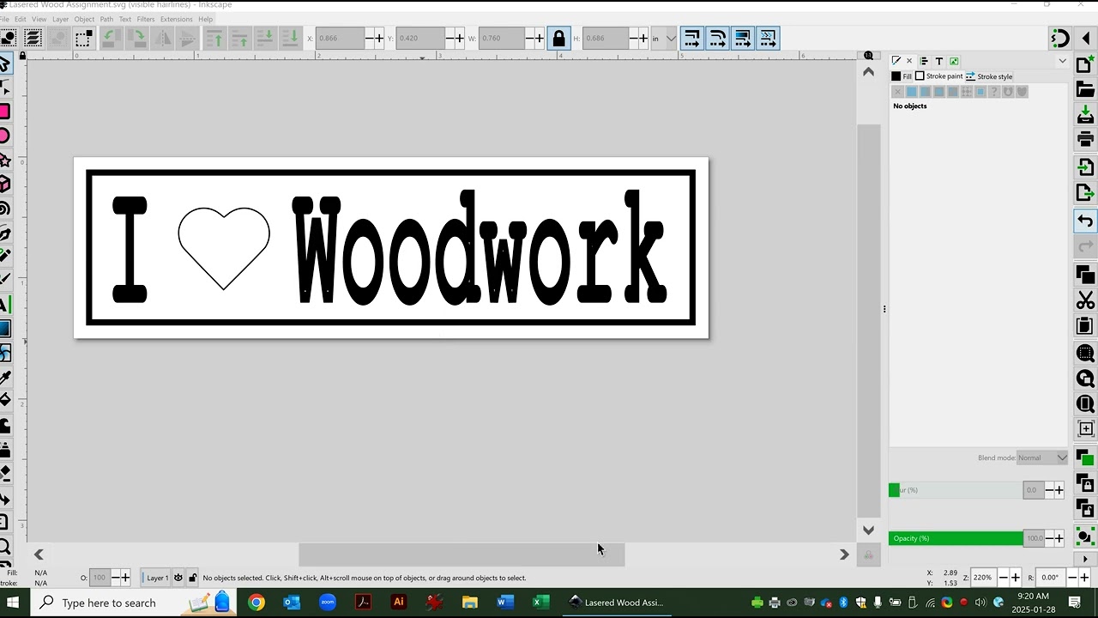1098x618 pixels.
Task: Select the 3D Box tool
Action: (5, 184)
